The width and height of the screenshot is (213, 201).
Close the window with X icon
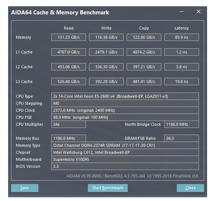199,12
